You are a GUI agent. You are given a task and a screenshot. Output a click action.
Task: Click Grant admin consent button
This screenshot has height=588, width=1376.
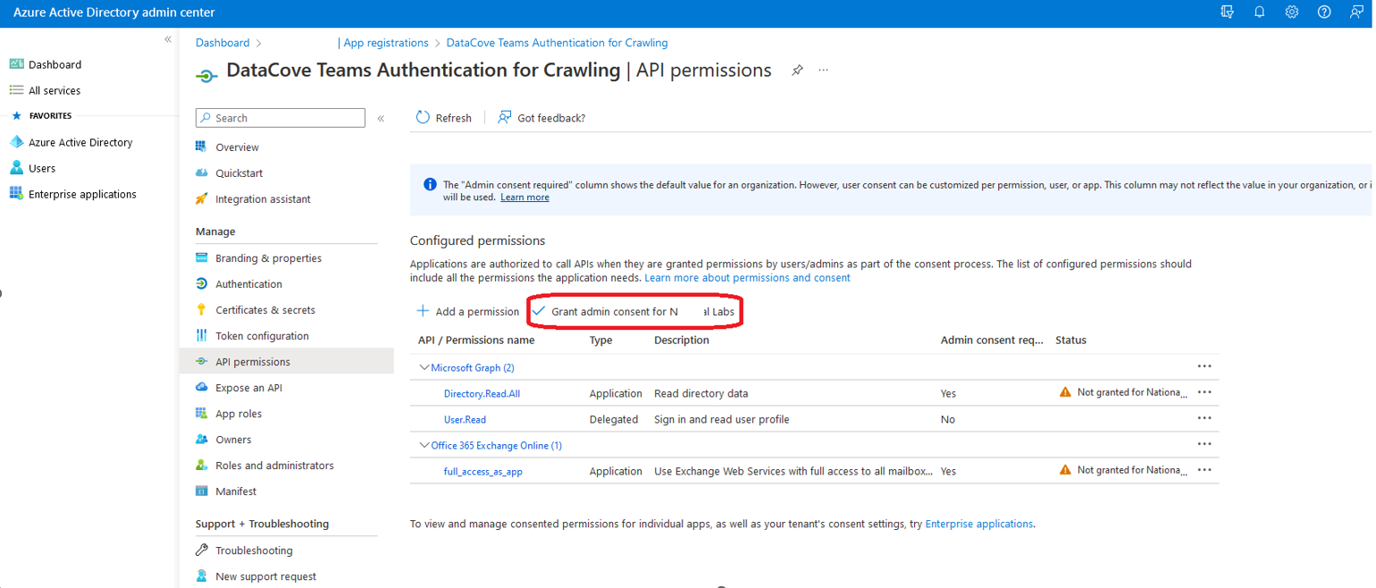[x=633, y=312]
